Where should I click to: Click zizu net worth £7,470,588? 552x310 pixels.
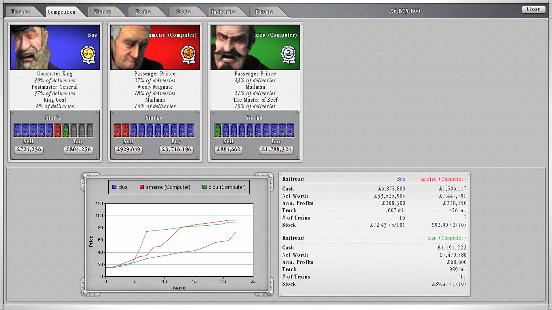tap(453, 255)
